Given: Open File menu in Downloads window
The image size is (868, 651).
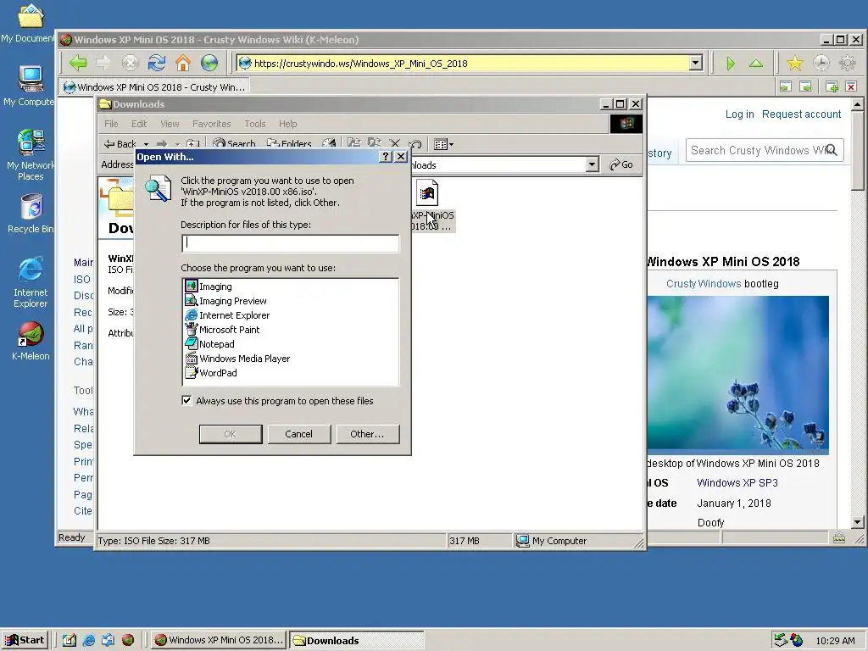Looking at the screenshot, I should click(x=111, y=124).
